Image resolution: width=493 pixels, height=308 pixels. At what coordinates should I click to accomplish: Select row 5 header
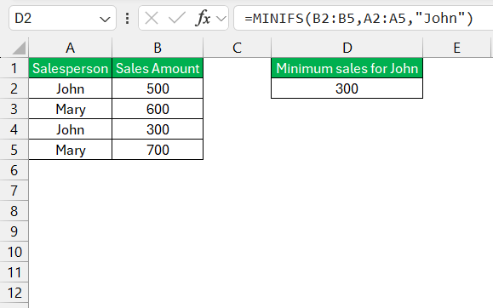coord(14,150)
